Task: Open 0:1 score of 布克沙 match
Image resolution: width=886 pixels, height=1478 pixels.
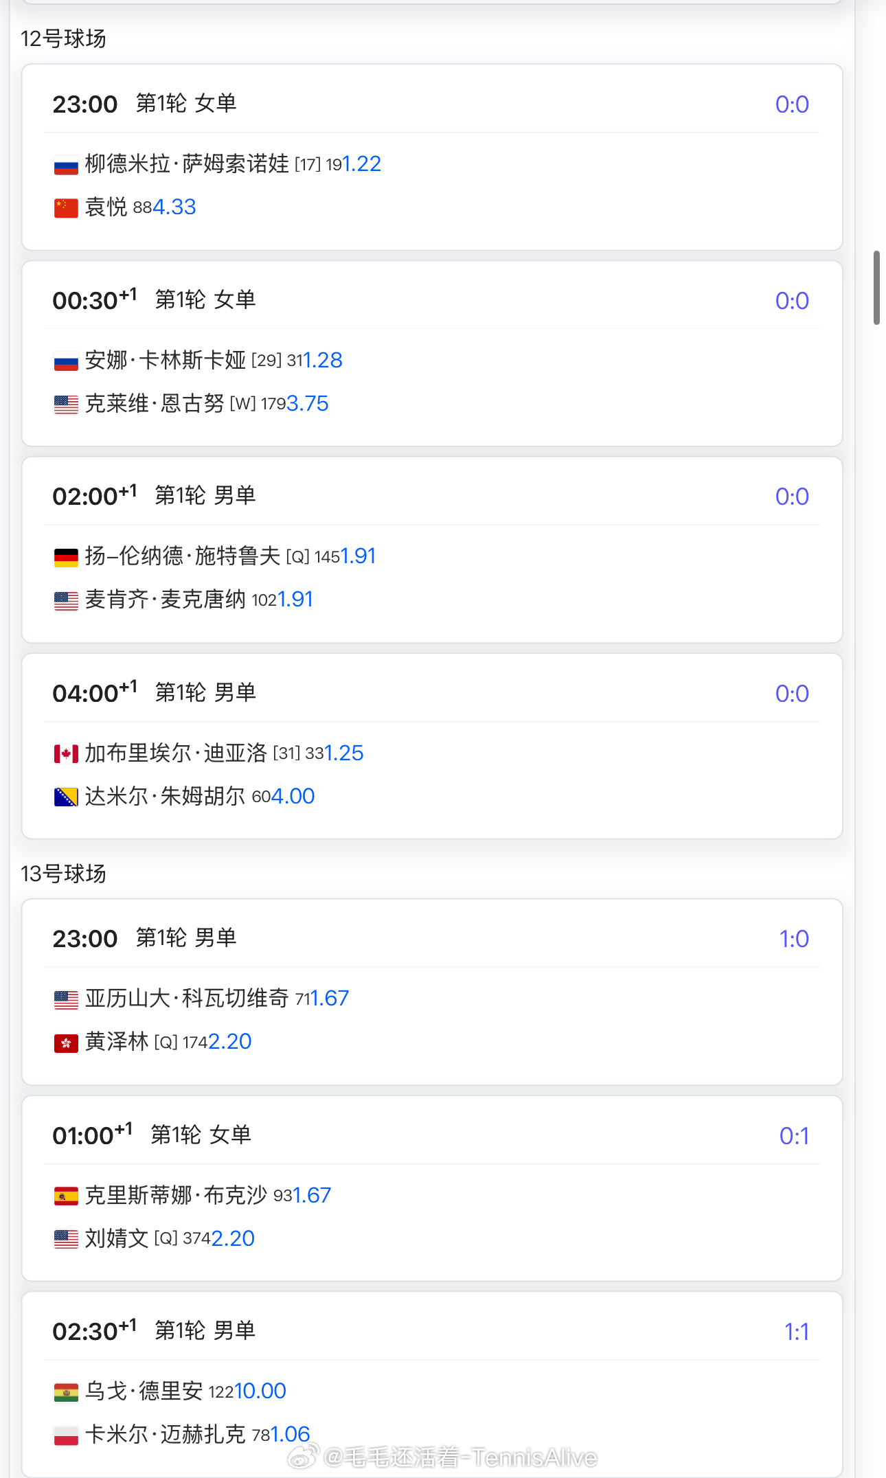Action: 794,1136
